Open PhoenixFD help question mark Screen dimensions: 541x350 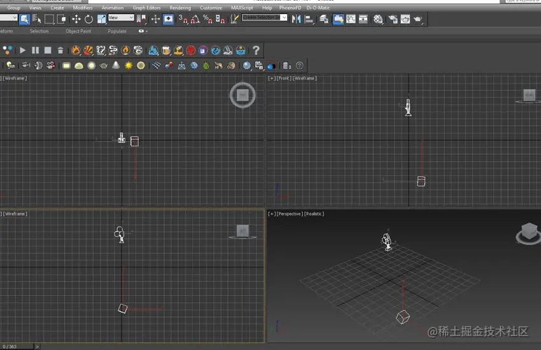click(x=256, y=50)
